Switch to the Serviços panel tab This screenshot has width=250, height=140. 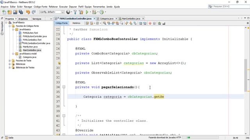pyautogui.click(x=37, y=19)
